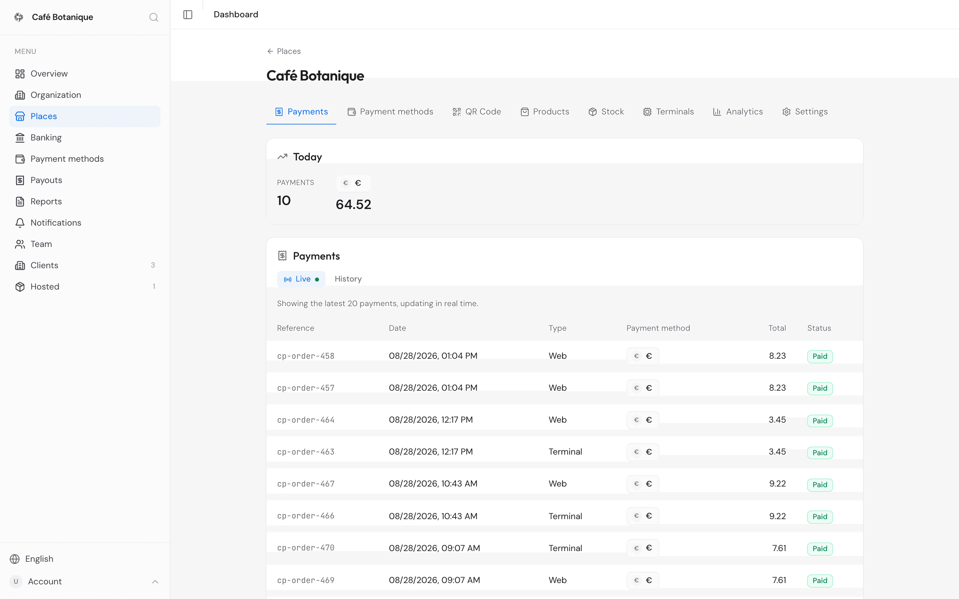
Task: Toggle the sidebar panel icon near Dashboard
Action: tap(188, 15)
